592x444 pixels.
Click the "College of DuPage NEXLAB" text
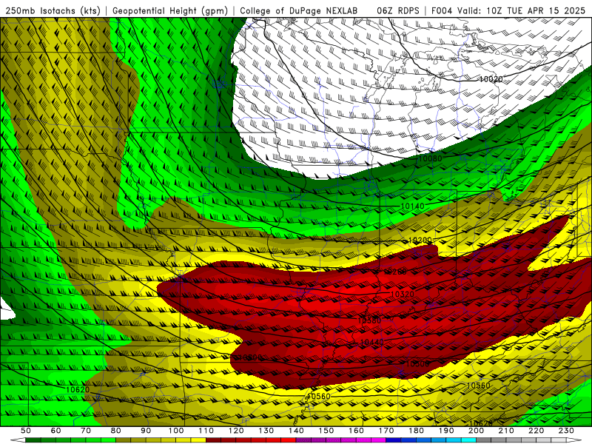point(299,11)
